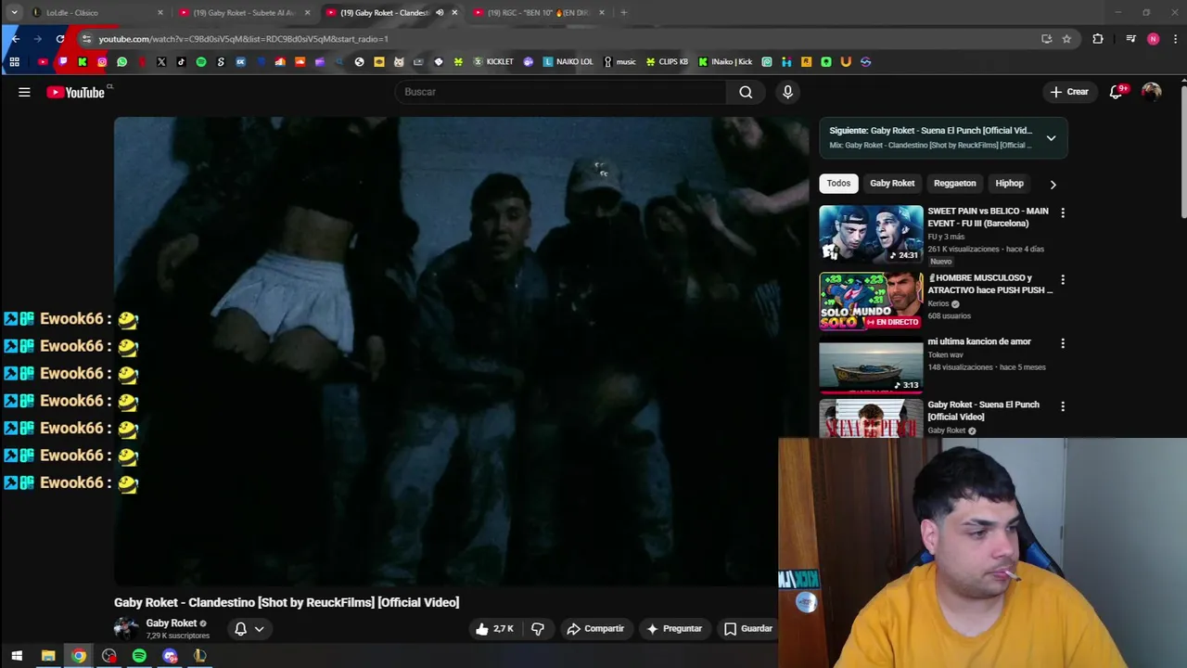Start voice search with the microphone

click(x=787, y=92)
